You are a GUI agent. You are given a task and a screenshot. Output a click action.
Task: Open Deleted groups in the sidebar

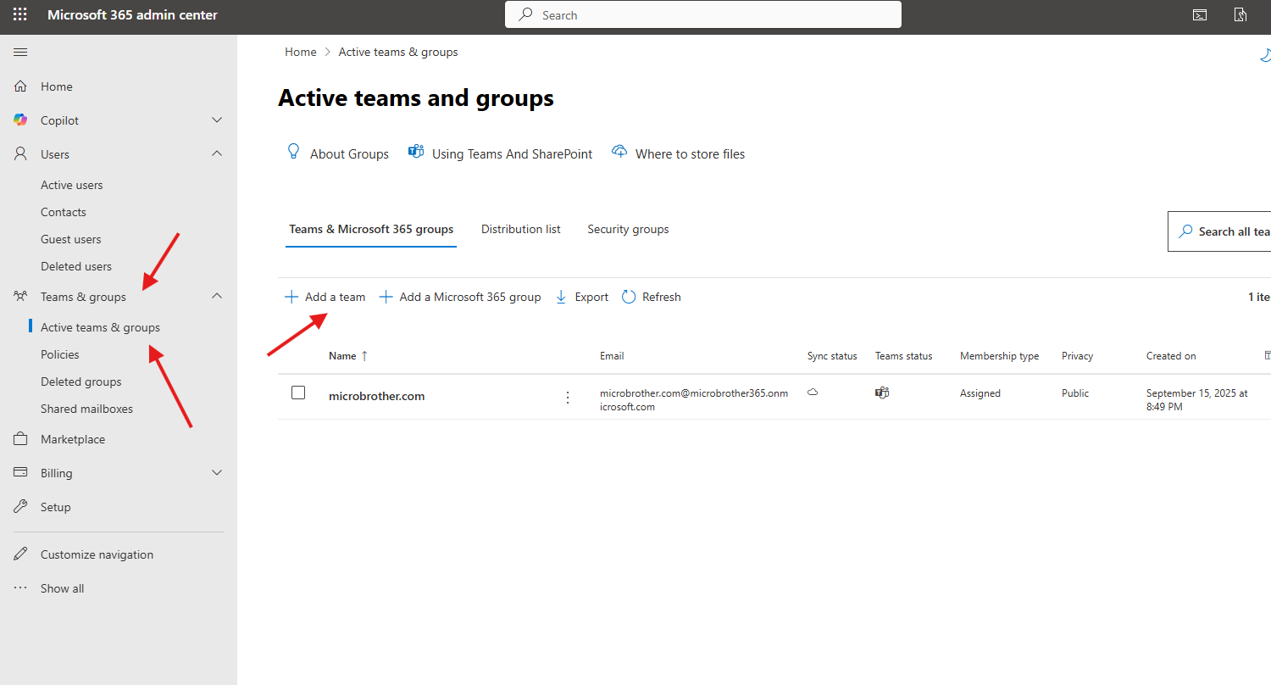pyautogui.click(x=81, y=381)
